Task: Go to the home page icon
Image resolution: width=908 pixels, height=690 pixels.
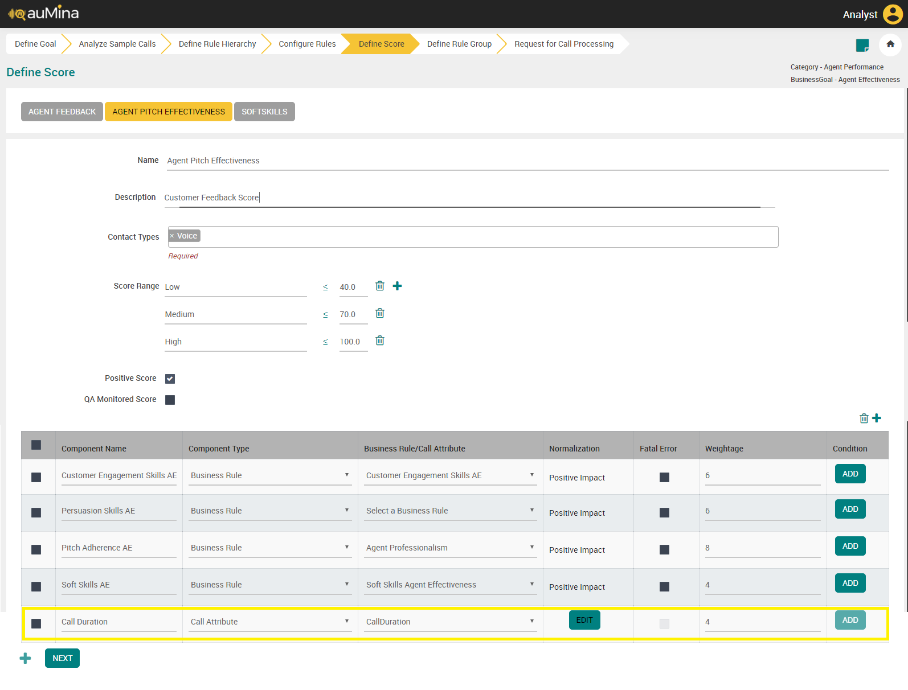Action: point(890,44)
